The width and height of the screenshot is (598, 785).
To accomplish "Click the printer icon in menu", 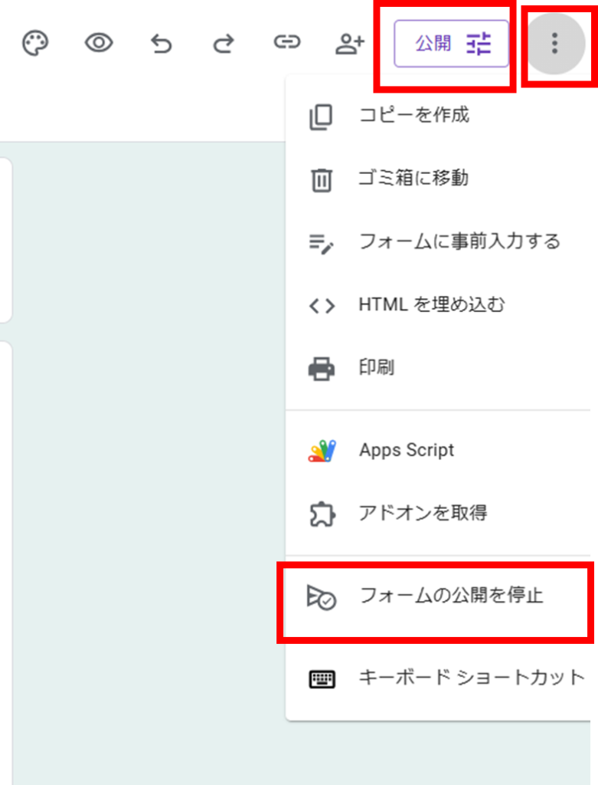I will [322, 369].
